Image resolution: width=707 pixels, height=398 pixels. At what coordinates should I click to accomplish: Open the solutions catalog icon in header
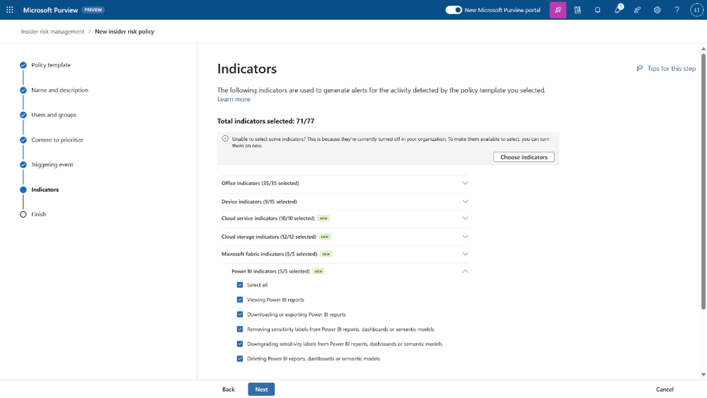point(577,10)
